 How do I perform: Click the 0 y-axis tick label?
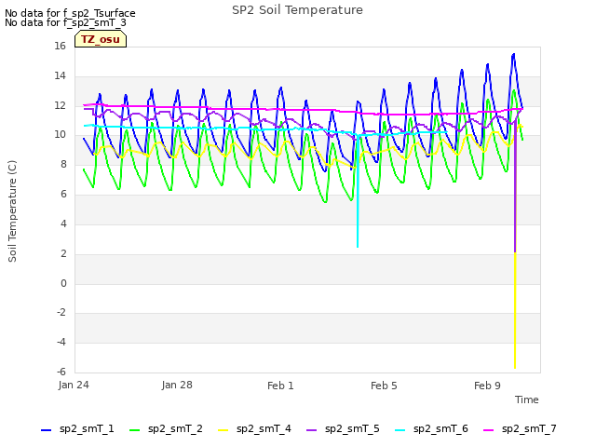(x=63, y=283)
